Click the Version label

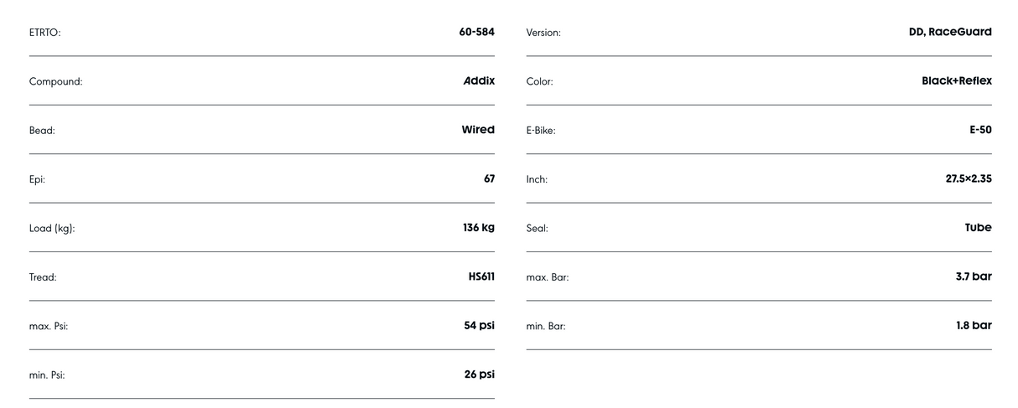543,33
